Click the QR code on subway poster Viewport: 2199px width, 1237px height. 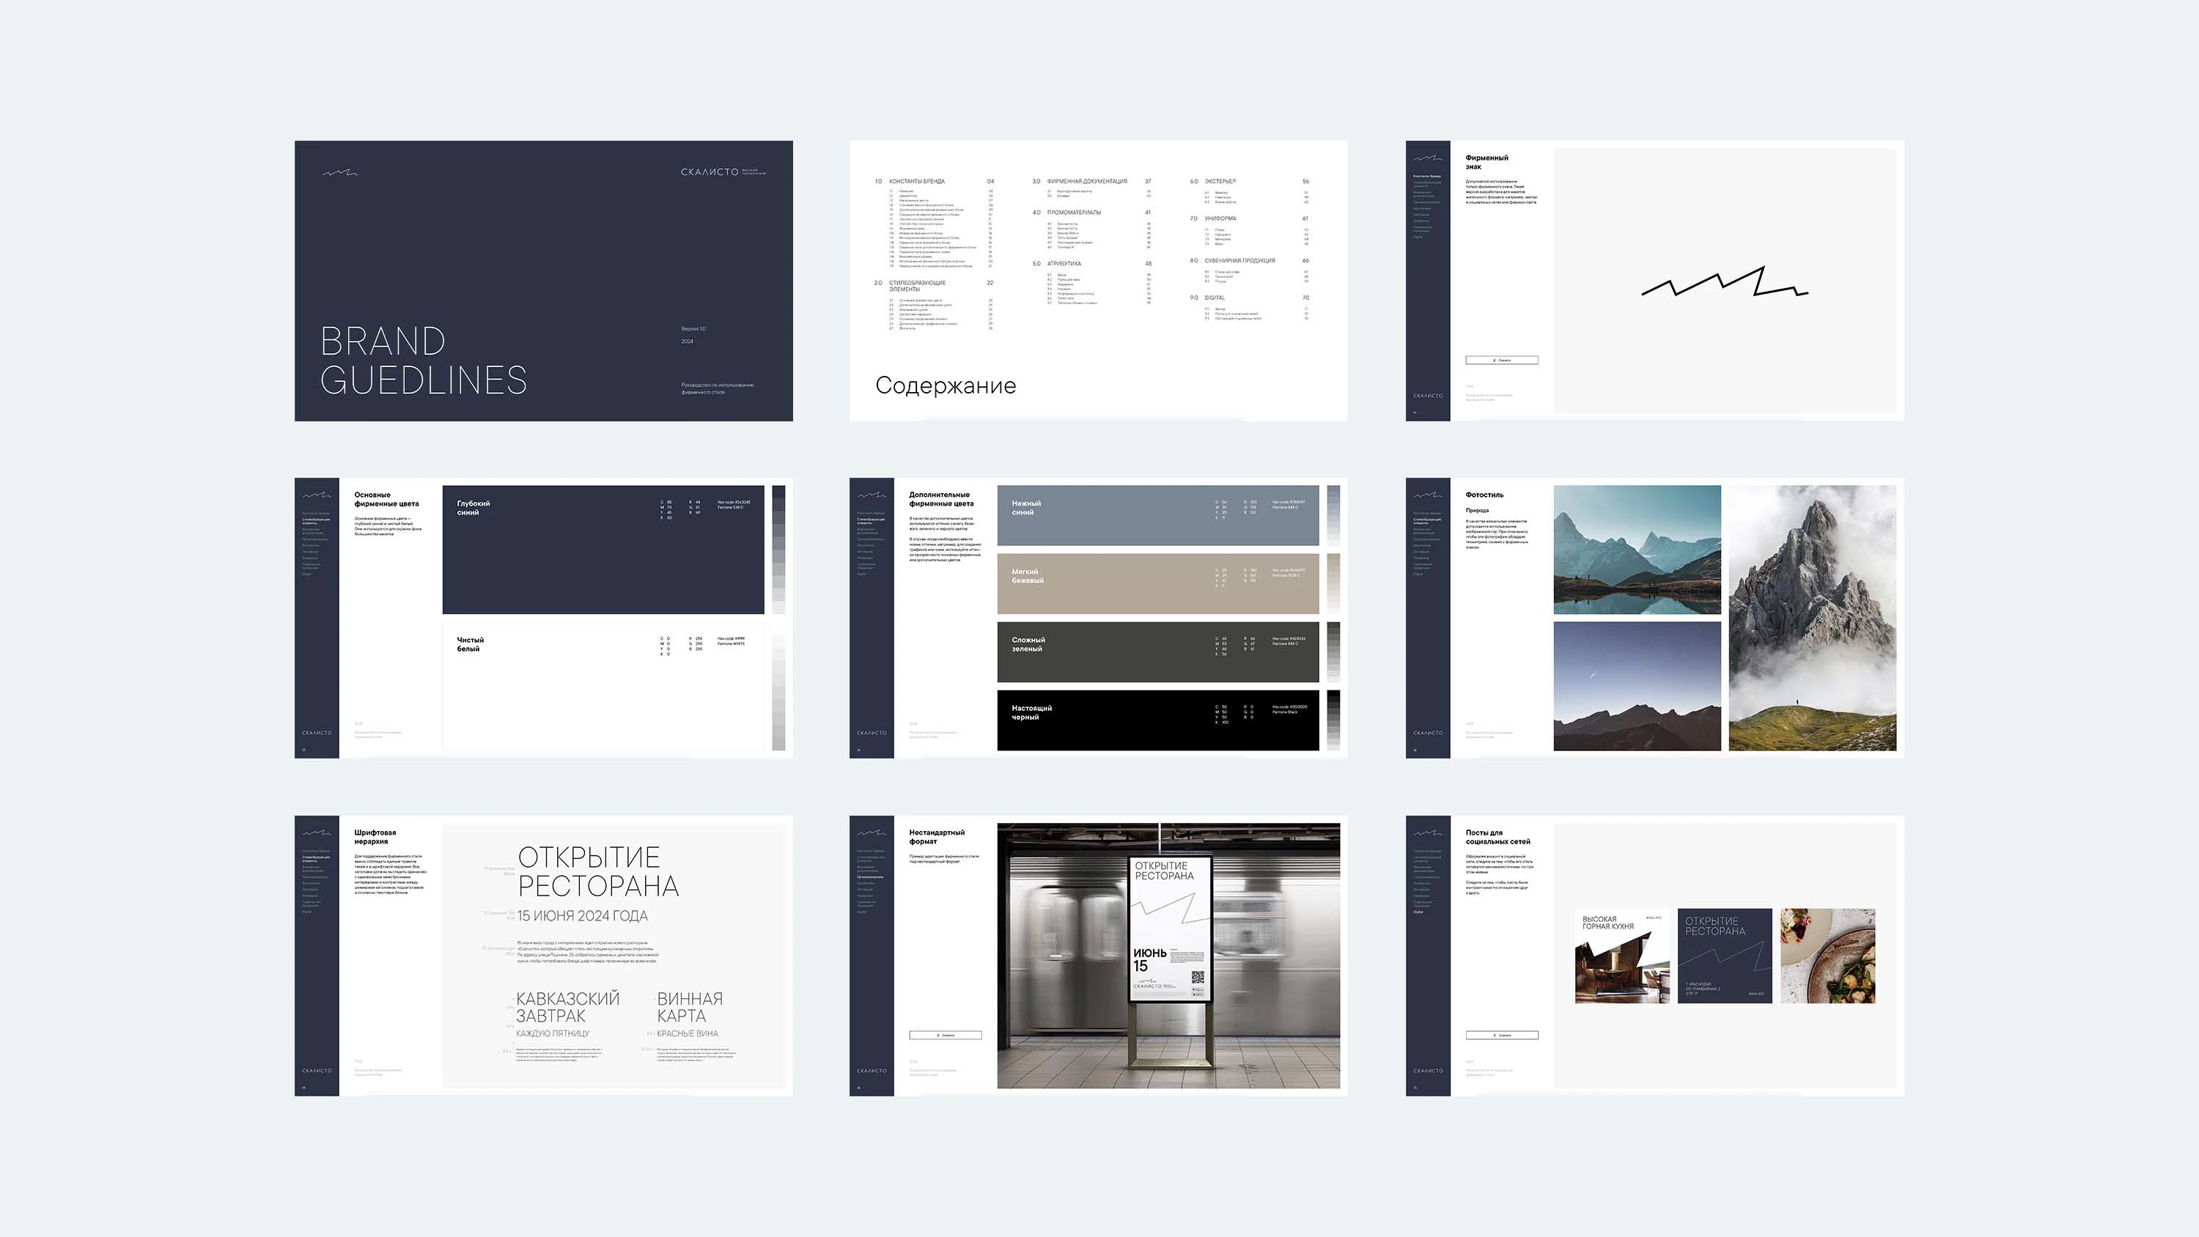(1197, 978)
